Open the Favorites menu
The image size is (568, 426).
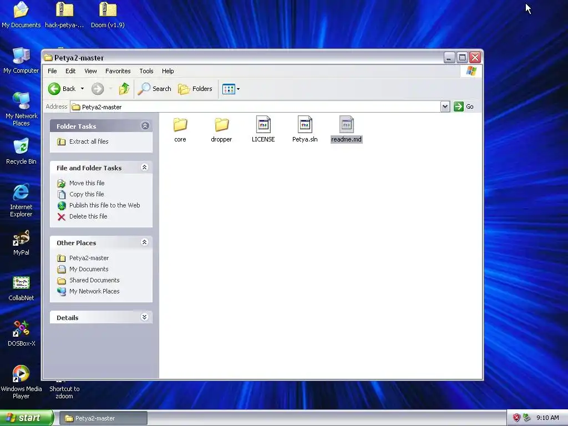118,71
